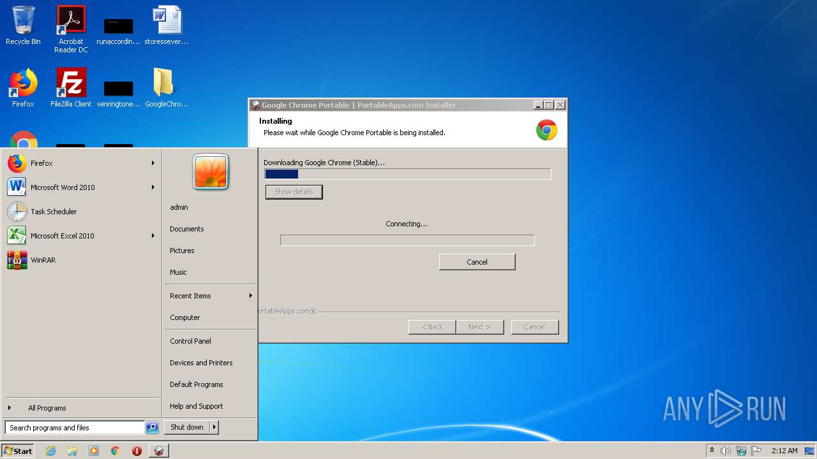Open the Opera icon on the taskbar
Viewport: 817px width, 459px height.
pos(137,451)
